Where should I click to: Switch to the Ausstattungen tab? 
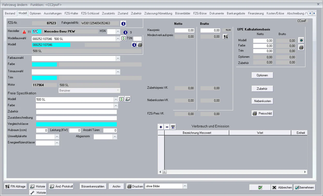tap(53, 13)
